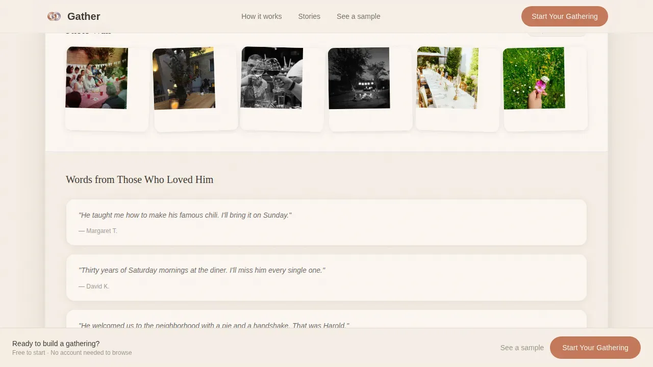The image size is (653, 367).
Task: Open the How it works menu item
Action: (262, 16)
